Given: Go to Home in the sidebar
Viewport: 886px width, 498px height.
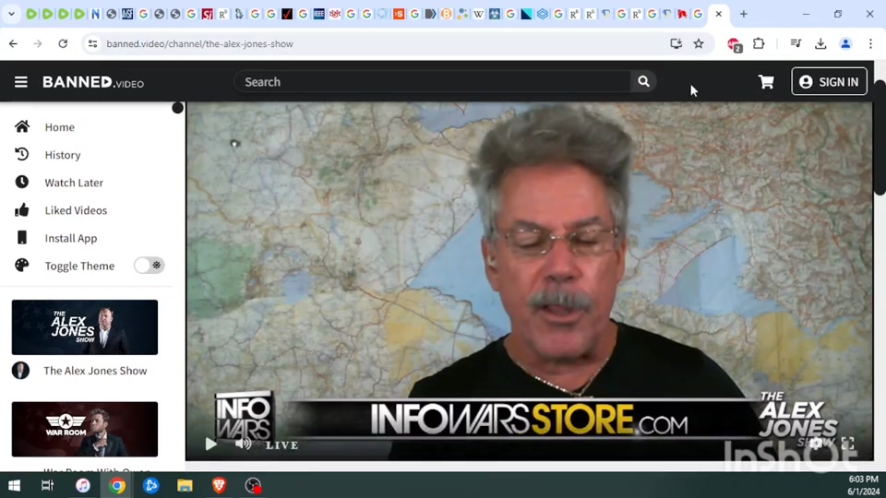Looking at the screenshot, I should coord(59,127).
